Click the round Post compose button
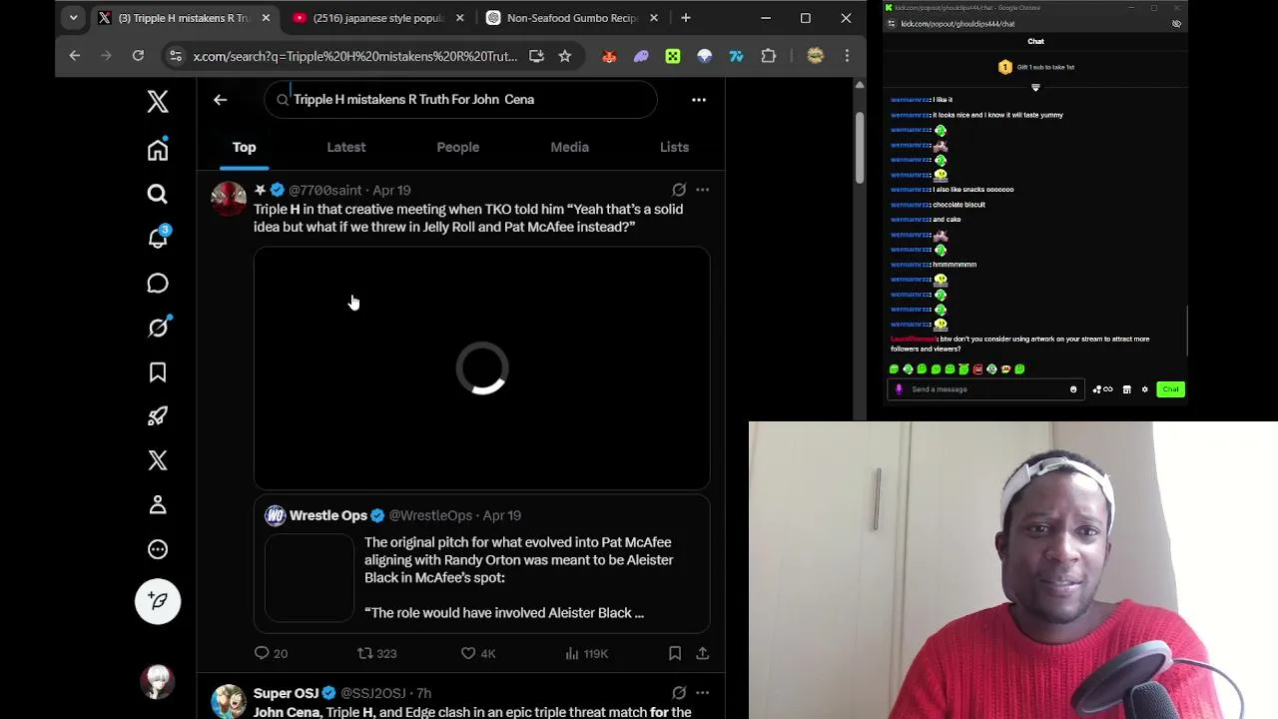The image size is (1278, 719). click(158, 601)
